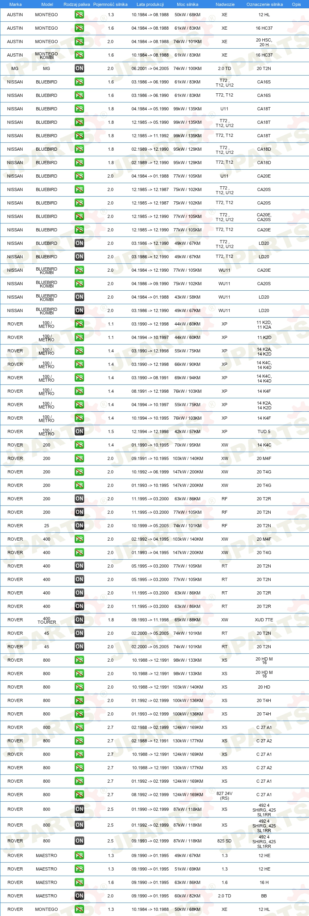Click the Opis column header

pyautogui.click(x=296, y=4)
